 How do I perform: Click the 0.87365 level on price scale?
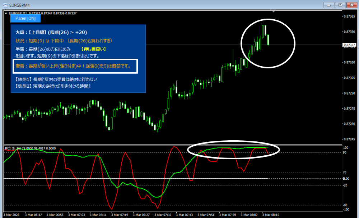pyautogui.click(x=349, y=16)
